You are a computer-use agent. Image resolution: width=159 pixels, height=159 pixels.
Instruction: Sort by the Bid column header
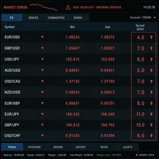tap(72, 27)
